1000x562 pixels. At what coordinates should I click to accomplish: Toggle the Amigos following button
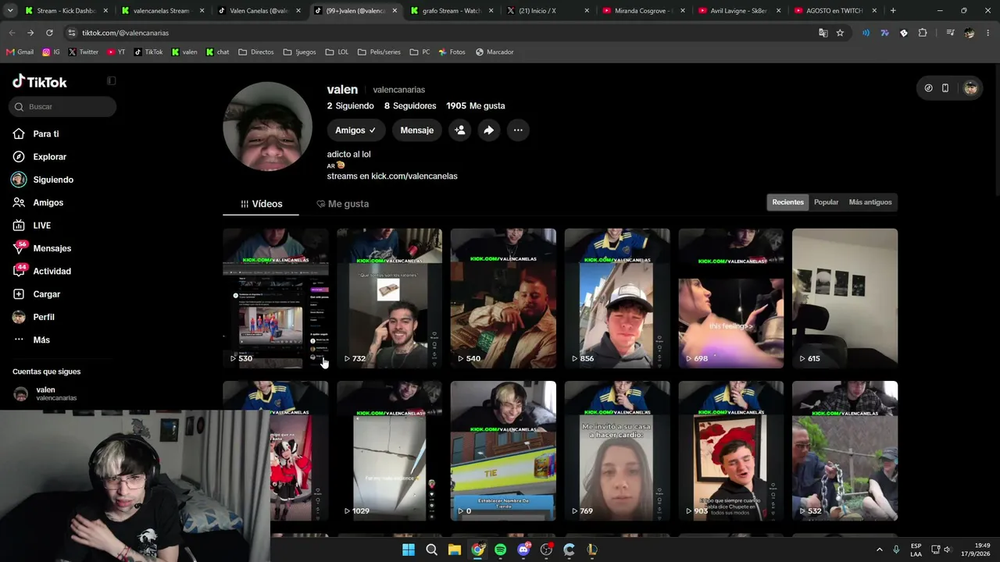pyautogui.click(x=355, y=130)
